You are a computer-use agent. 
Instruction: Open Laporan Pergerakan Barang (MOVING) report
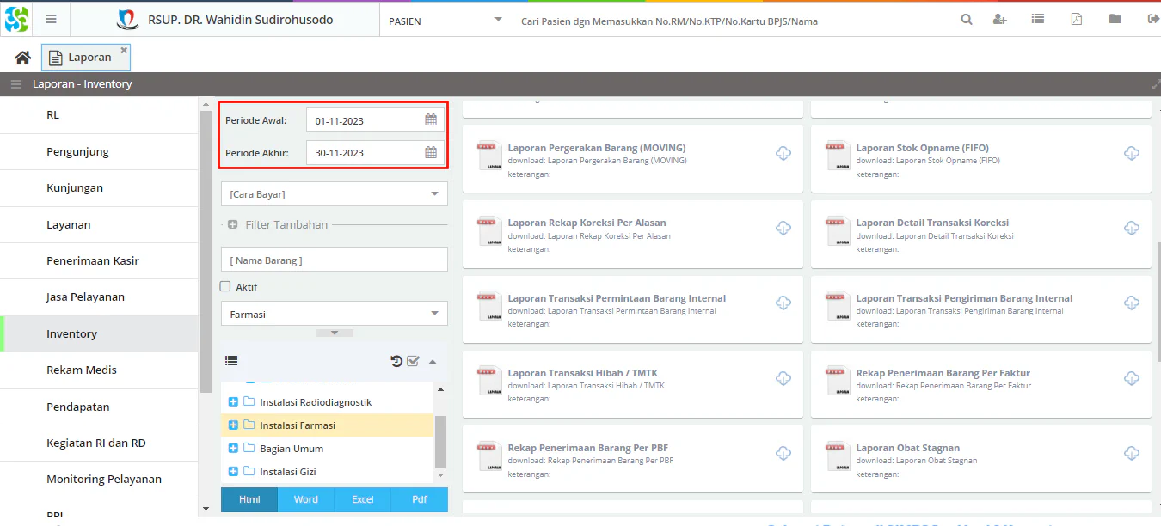point(596,148)
